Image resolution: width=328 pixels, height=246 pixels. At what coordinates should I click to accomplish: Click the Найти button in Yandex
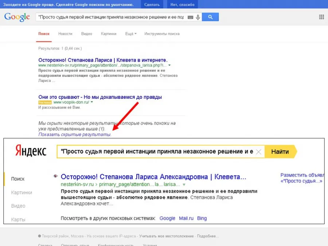click(x=281, y=152)
